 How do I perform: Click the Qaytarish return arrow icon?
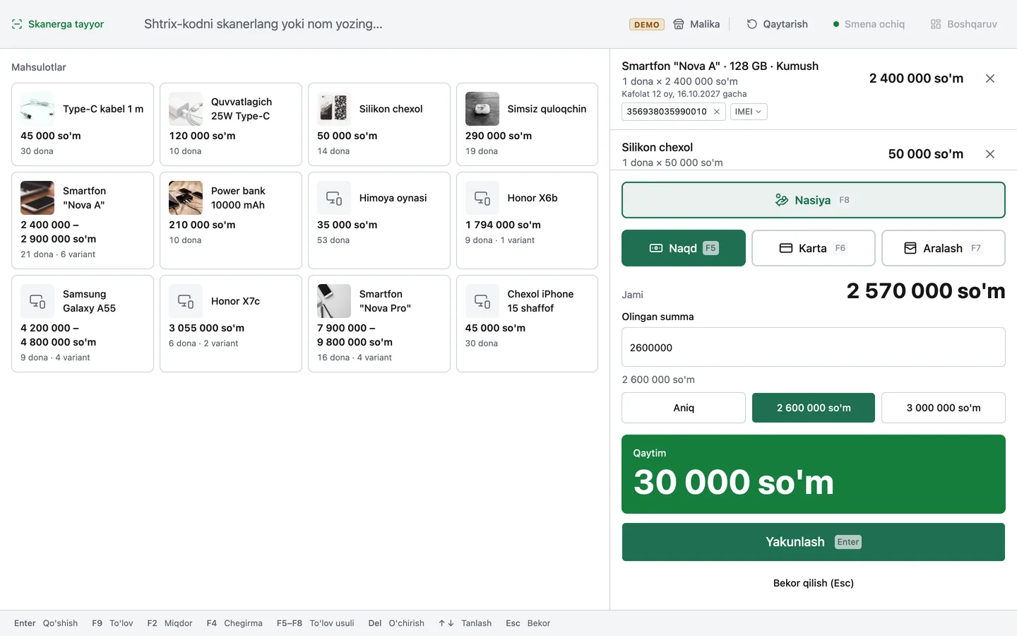coord(752,24)
